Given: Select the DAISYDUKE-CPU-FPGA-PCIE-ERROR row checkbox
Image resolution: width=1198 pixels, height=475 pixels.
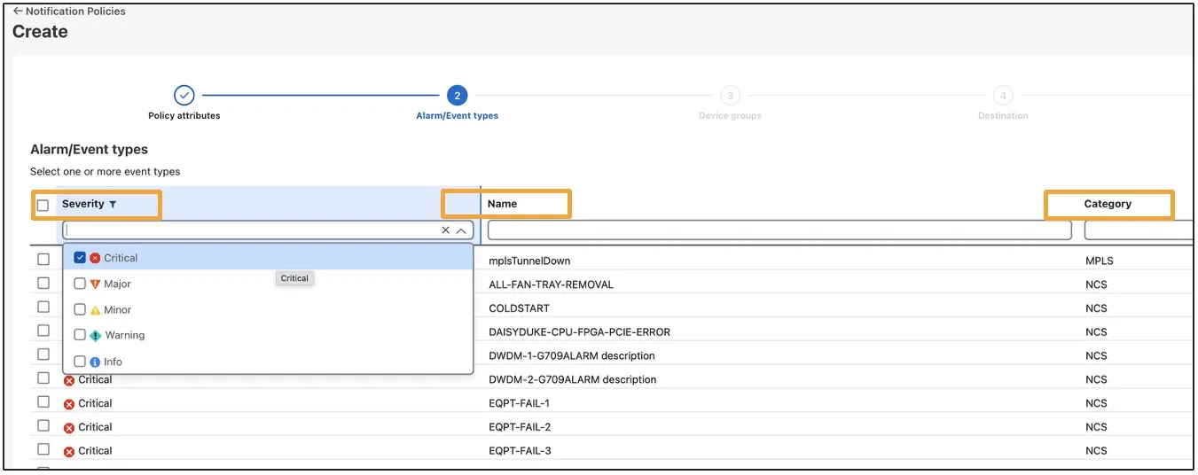Looking at the screenshot, I should tap(43, 331).
